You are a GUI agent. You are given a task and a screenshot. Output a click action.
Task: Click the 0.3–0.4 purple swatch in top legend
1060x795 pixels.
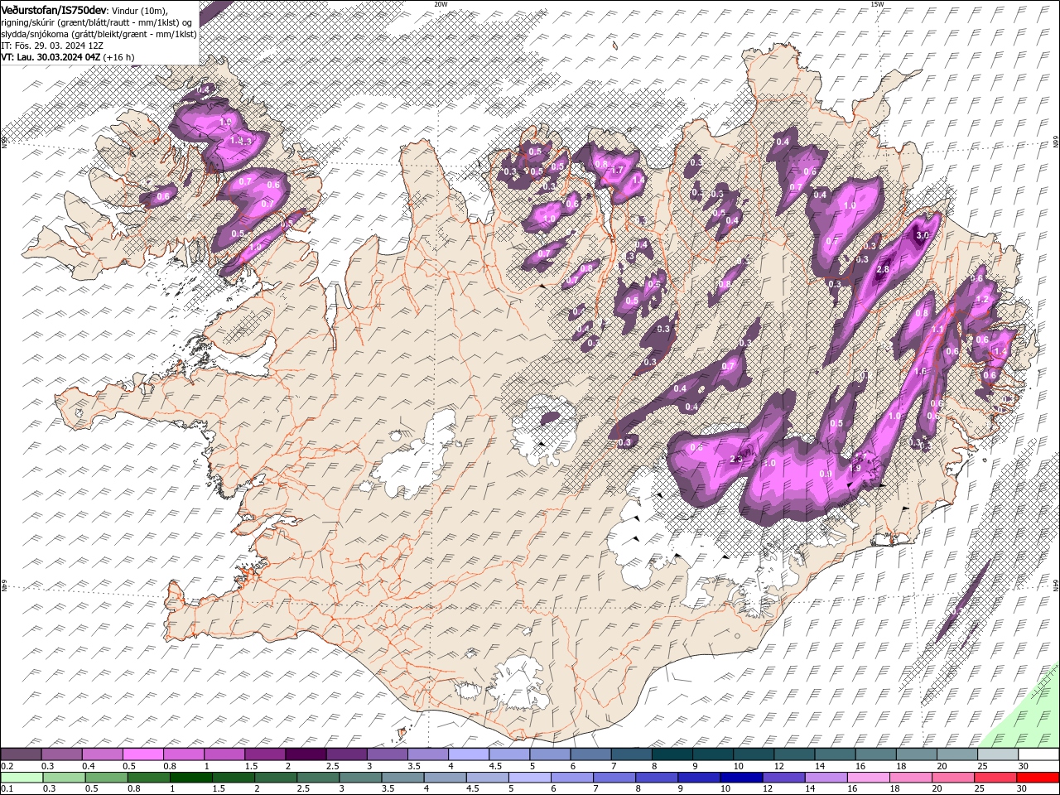tap(61, 754)
